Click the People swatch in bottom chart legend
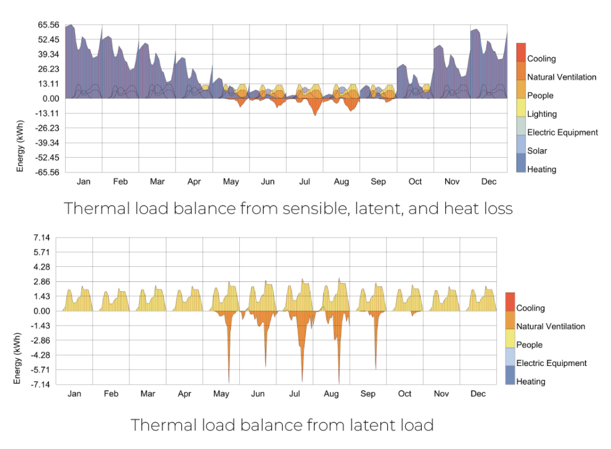 click(x=510, y=338)
